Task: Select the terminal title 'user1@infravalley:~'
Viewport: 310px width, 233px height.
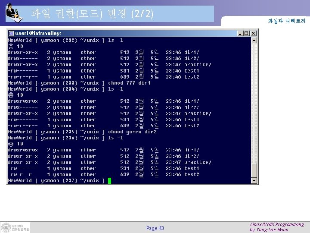Action: click(x=40, y=33)
